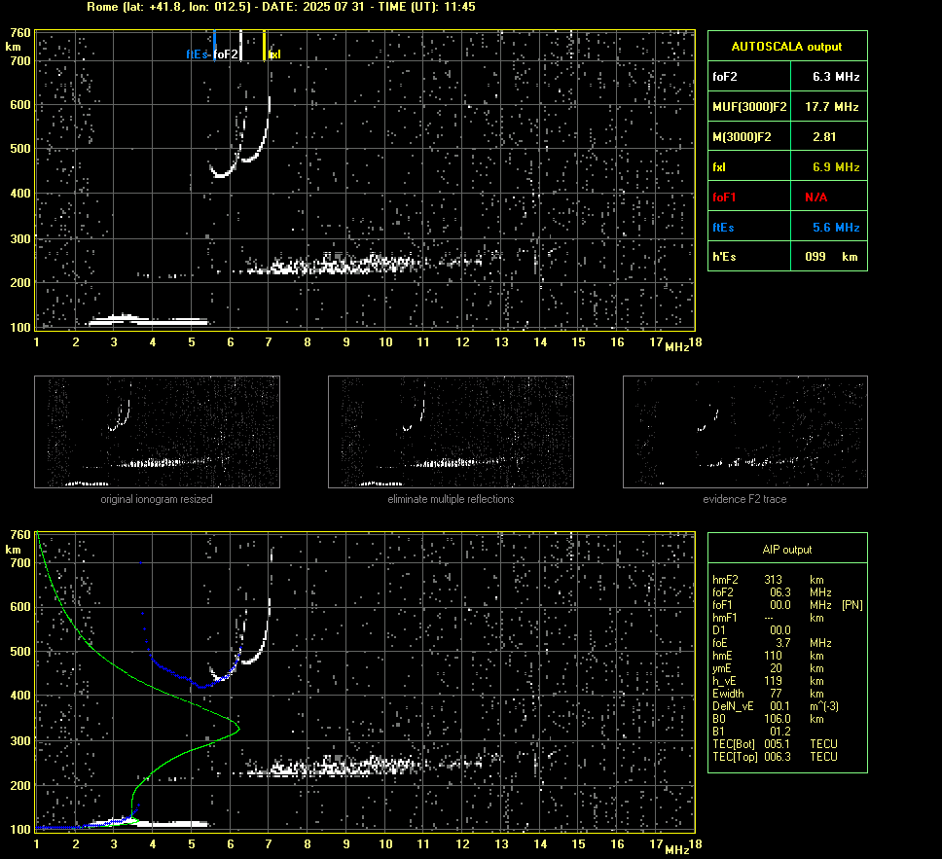
Task: Click the 'evidence F2 trace' thumbnail
Action: (x=745, y=432)
